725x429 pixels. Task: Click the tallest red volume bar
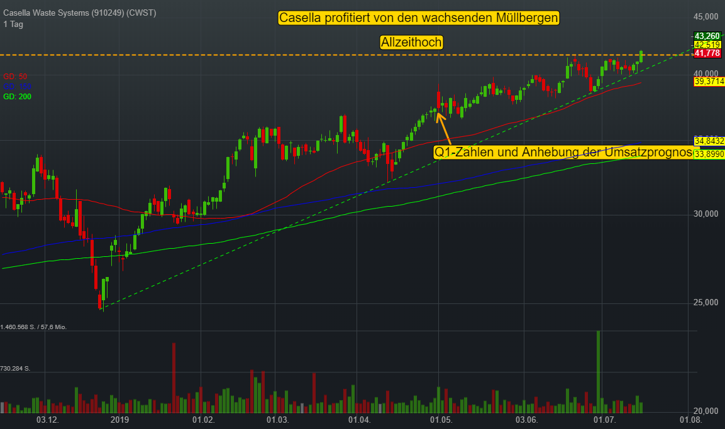(x=174, y=377)
